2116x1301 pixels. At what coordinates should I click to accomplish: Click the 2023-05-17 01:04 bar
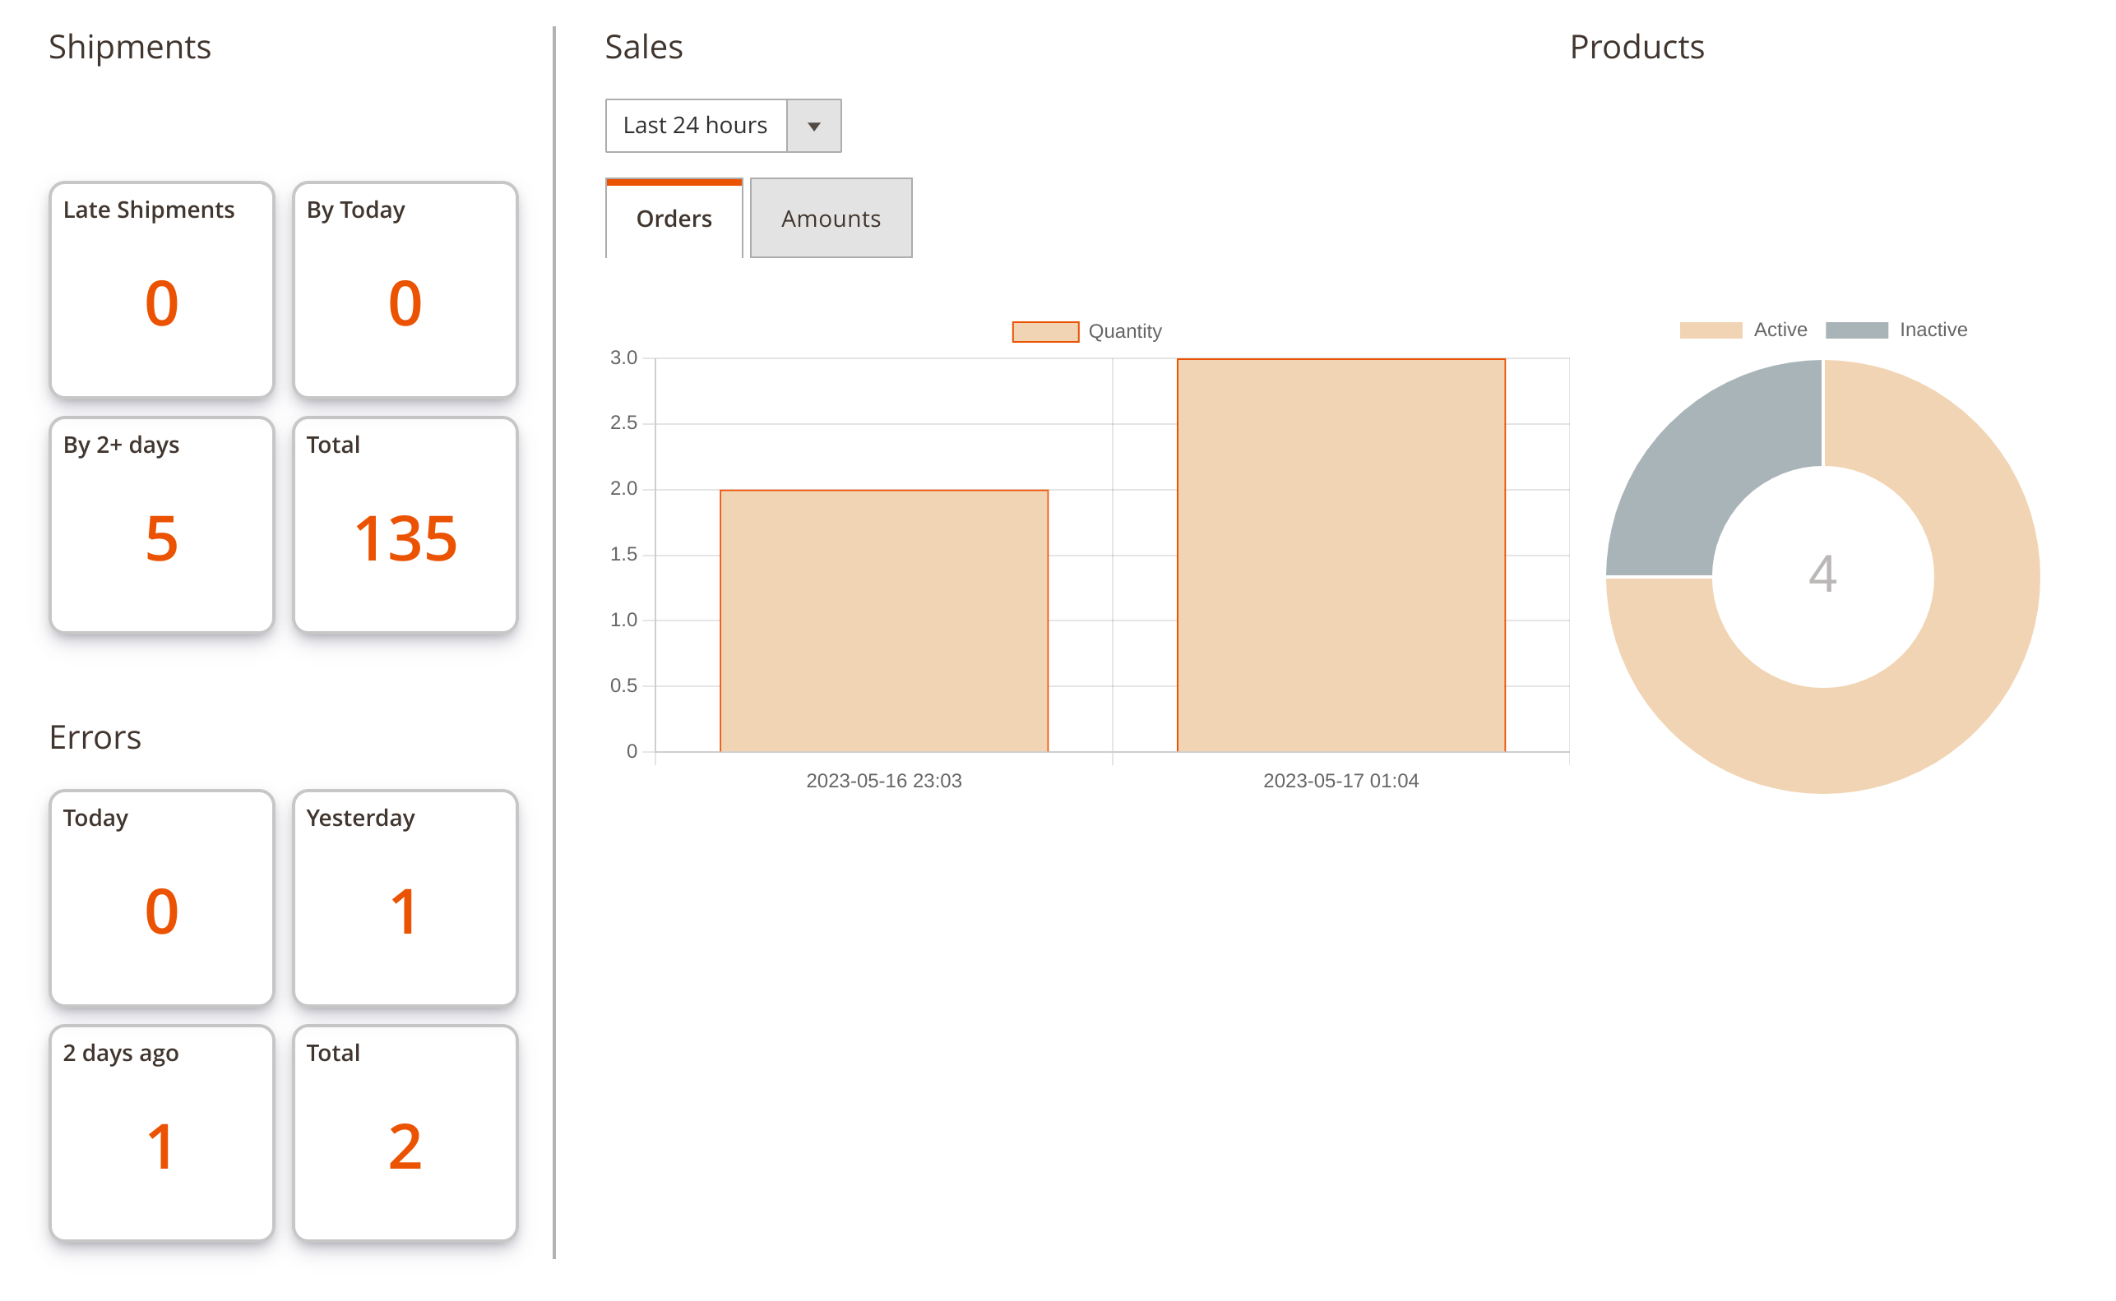pos(1340,555)
